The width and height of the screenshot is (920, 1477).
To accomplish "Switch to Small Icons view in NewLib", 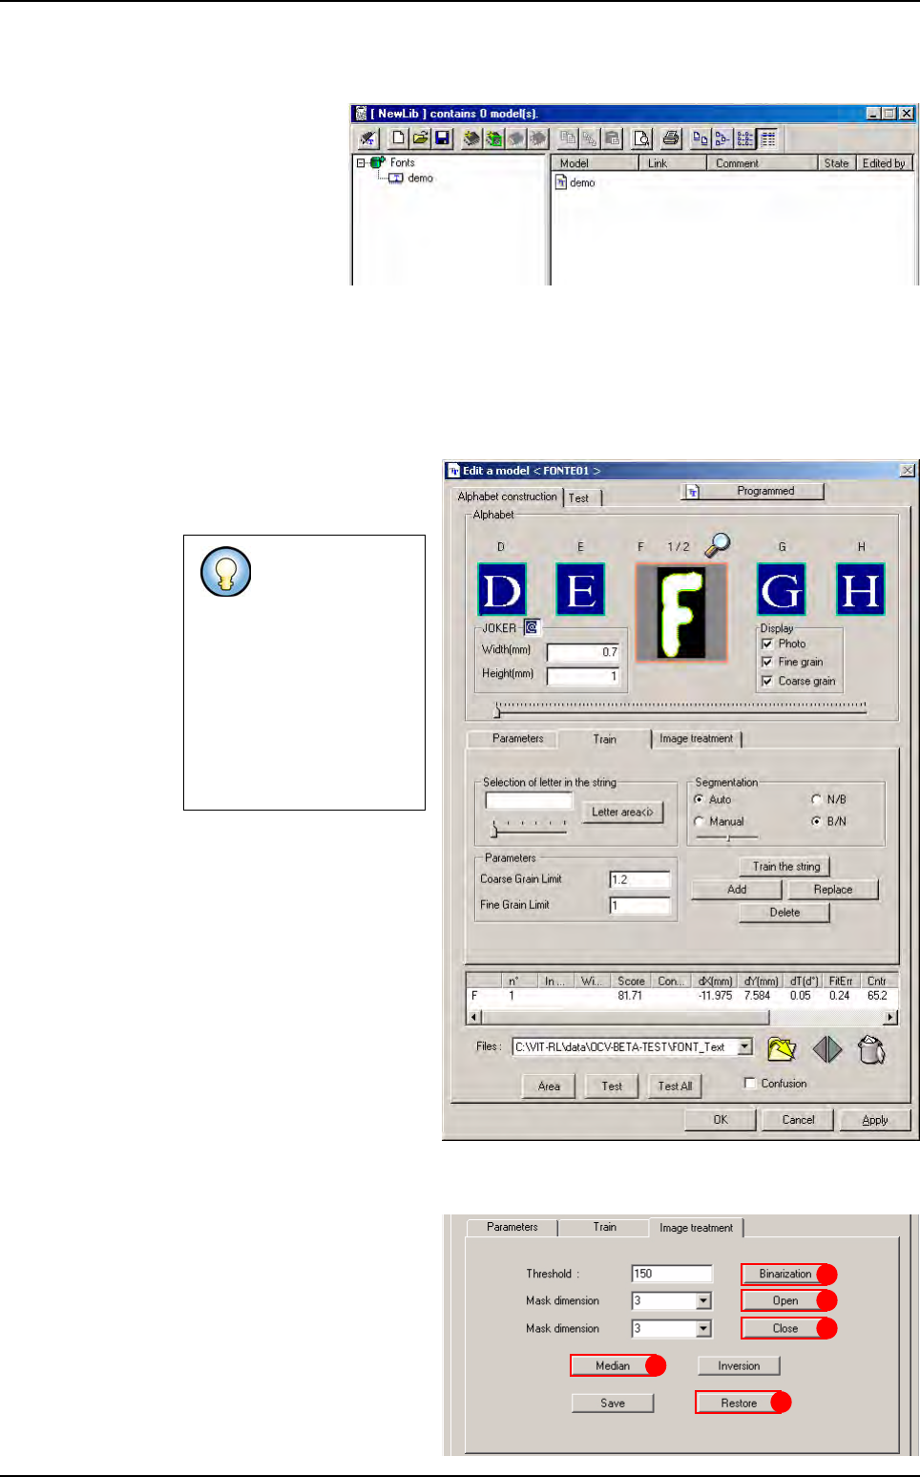I will [722, 138].
